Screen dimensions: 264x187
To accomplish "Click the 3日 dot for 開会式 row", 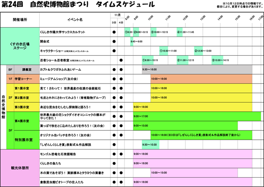I will click(x=114, y=42).
